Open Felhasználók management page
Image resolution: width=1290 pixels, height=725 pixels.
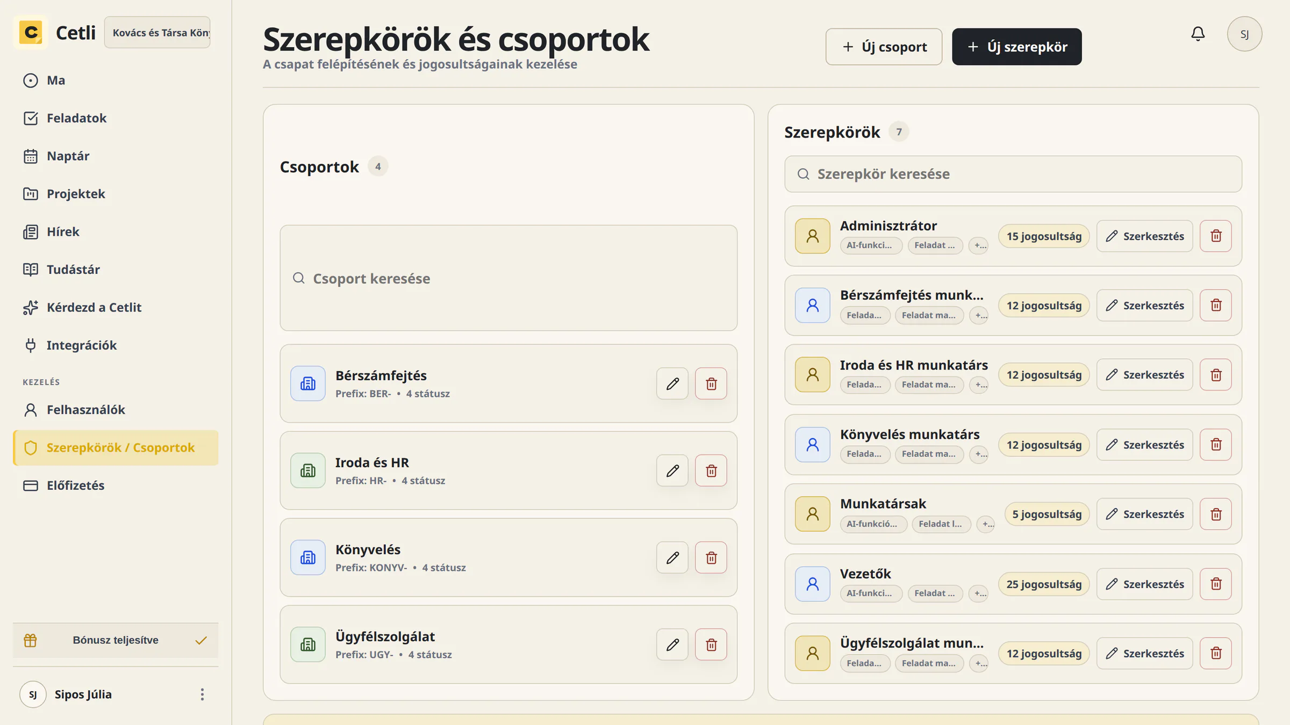[116, 410]
